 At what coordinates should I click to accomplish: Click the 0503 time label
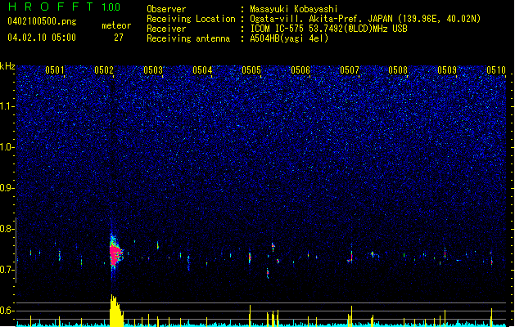click(153, 70)
